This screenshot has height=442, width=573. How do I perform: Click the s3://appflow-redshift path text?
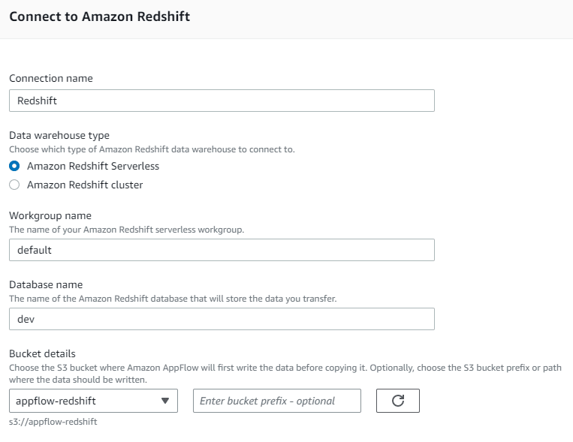click(53, 422)
